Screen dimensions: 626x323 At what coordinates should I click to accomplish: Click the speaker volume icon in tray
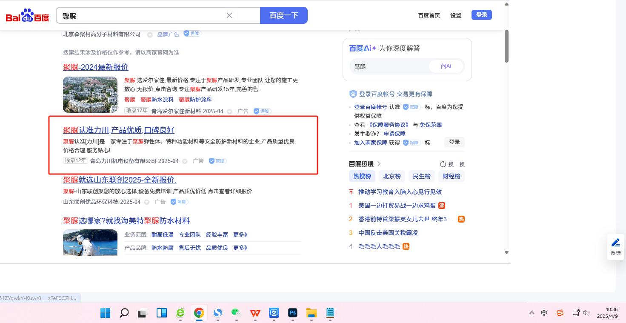point(586,313)
